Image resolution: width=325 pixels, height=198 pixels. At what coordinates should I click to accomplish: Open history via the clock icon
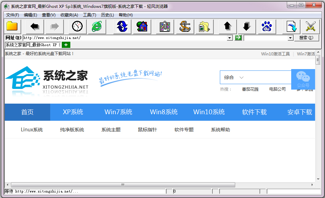(x=77, y=27)
